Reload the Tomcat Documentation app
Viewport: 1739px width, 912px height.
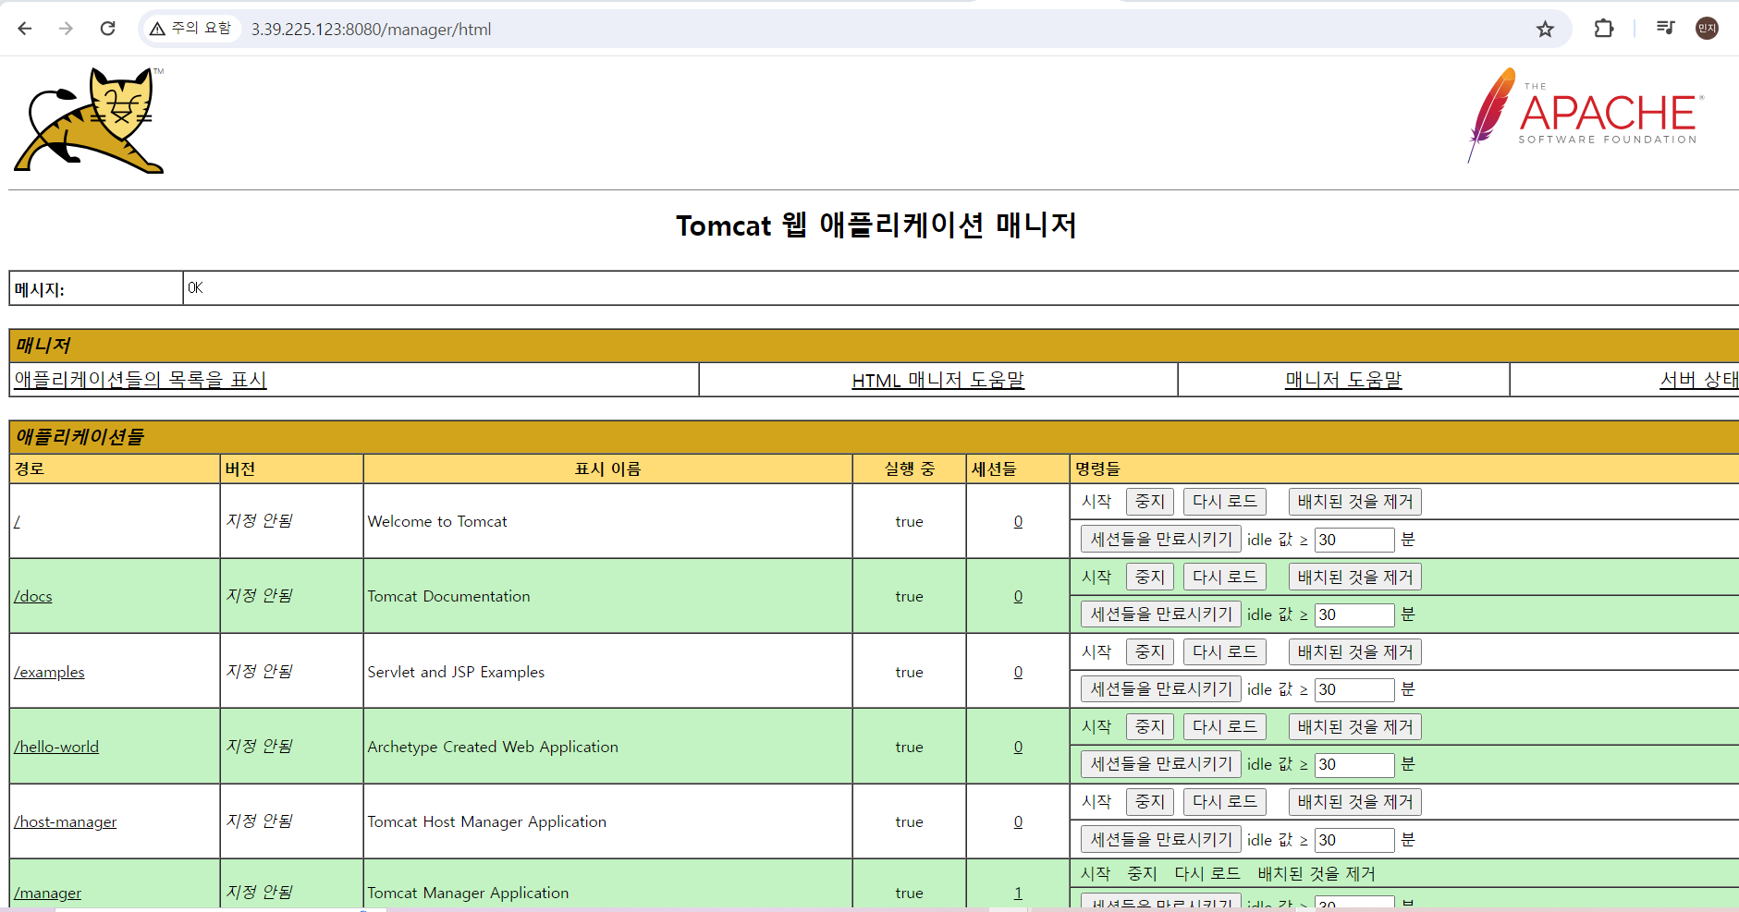(1225, 578)
